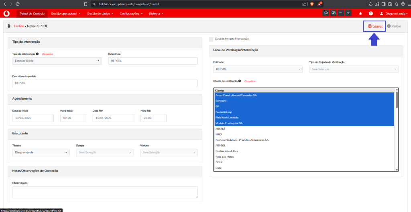Open the VPN shield icon
This screenshot has width=411, height=212.
click(403, 4)
